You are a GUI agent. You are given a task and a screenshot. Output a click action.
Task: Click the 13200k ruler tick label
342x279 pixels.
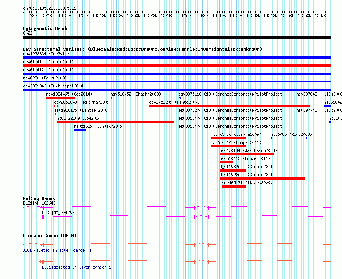[x=30, y=15]
